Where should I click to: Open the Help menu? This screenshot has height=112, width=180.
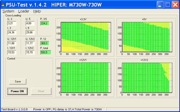click(x=37, y=11)
